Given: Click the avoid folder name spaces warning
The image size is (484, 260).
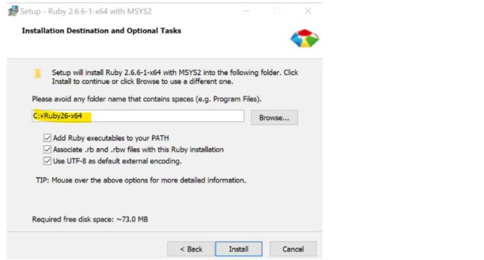Looking at the screenshot, I should tap(146, 99).
